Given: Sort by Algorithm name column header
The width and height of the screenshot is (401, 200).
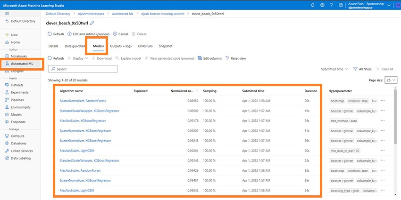Looking at the screenshot, I should (71, 91).
